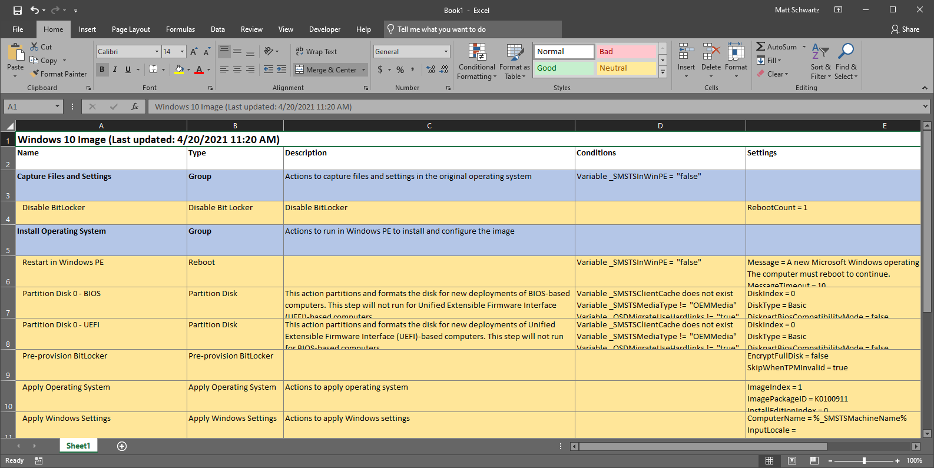934x468 pixels.
Task: Open Format as Table gallery
Action: point(515,62)
